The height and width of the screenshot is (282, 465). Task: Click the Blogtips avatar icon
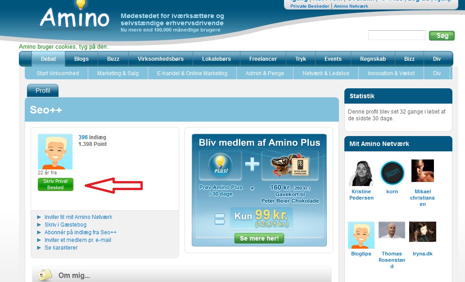361,235
